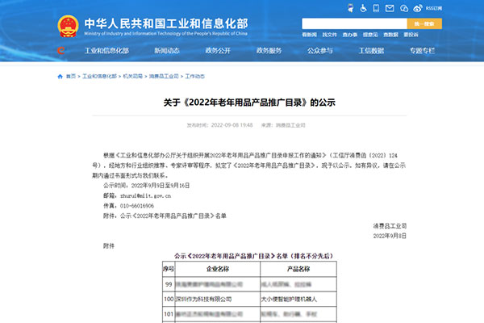The height and width of the screenshot is (323, 484).
Task: Click the publish time 2022-09-08 19:48
Action: 232,125
